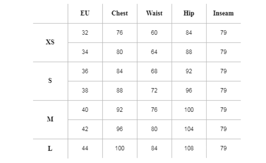The width and height of the screenshot is (266, 163).
Task: Select the Inseam column header
Action: [x=223, y=13]
